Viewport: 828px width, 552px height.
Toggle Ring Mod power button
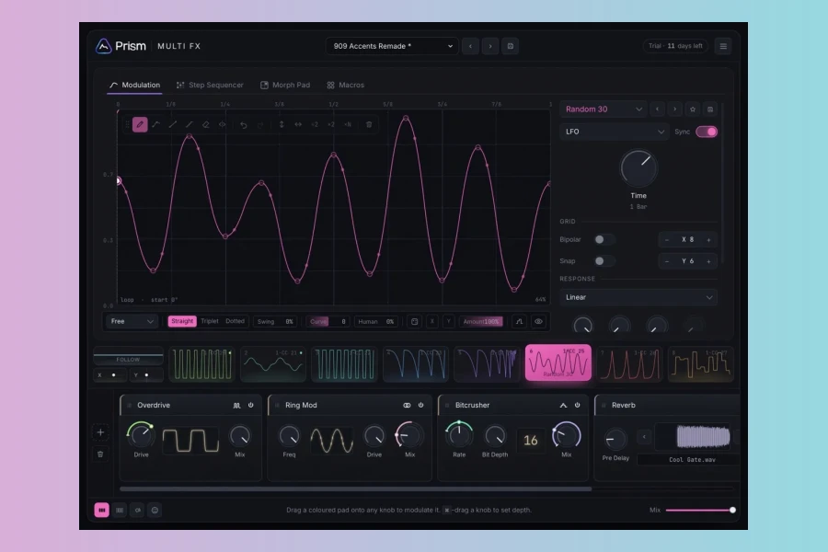(x=420, y=405)
